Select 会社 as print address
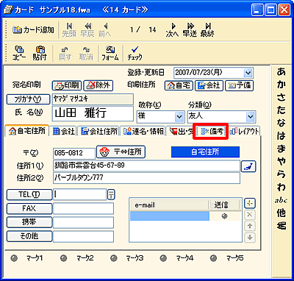 point(209,85)
